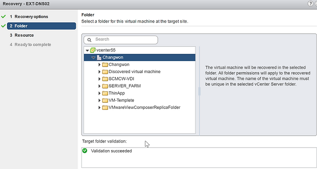Expand the Discovered virtual machine folder
Image resolution: width=317 pixels, height=169 pixels.
(100, 72)
